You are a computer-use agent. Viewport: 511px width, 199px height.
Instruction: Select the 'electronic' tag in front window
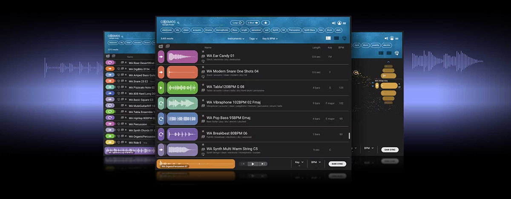tap(167, 30)
